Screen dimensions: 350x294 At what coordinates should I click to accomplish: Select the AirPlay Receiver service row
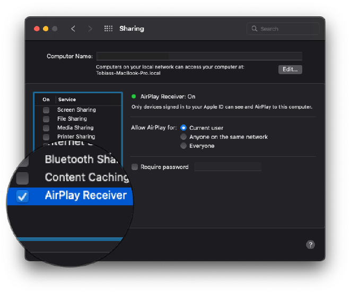point(85,195)
